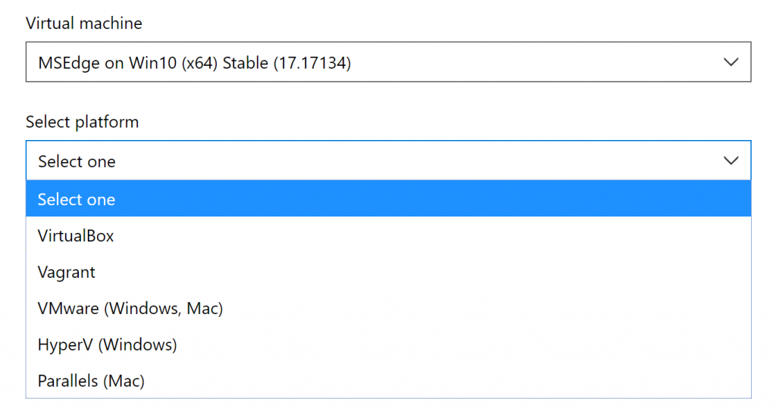Click the Select platform dropdown chevron arrow
Screen dimensions: 776x411
731,160
